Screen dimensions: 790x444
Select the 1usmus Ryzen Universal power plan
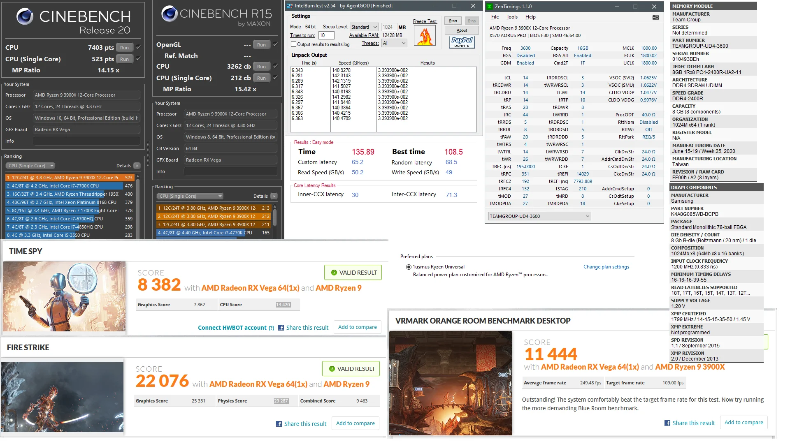409,267
